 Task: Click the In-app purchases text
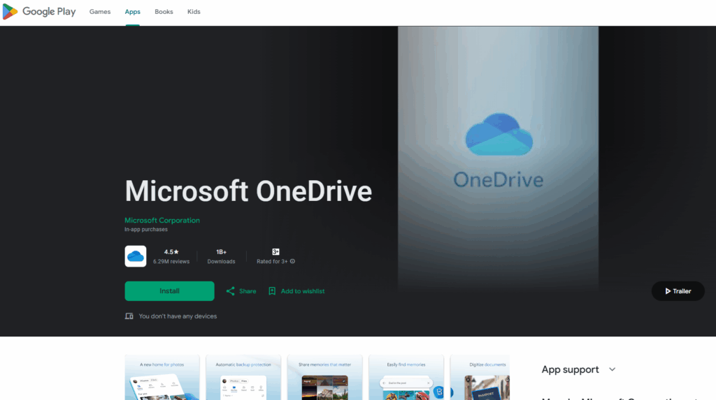pos(146,230)
